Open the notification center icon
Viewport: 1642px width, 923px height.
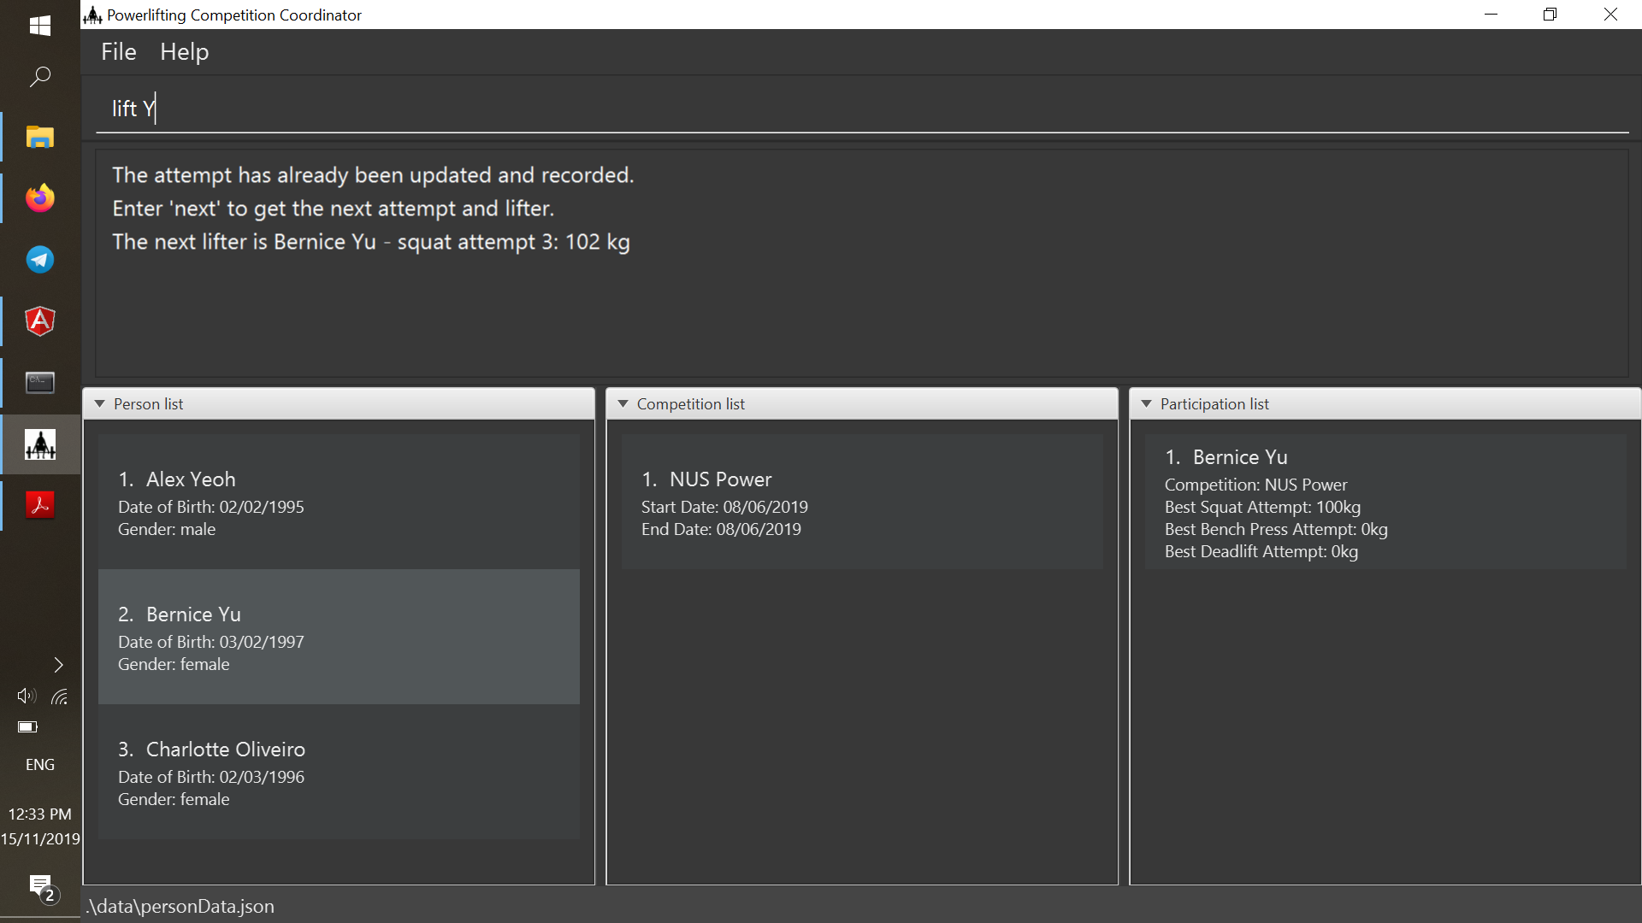click(x=40, y=886)
